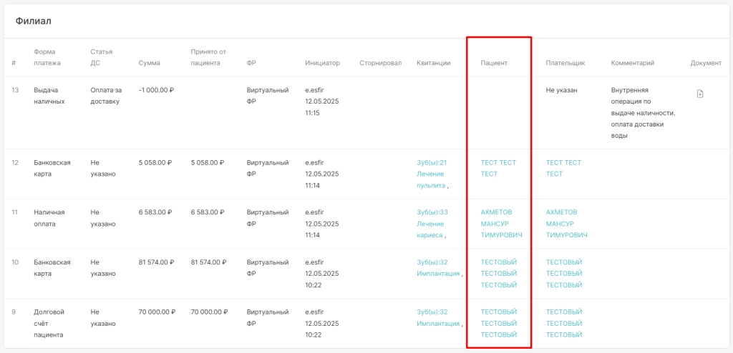
Task: Open receipt Зуб(ы):32 Имплантация in row 9
Action: point(438,317)
